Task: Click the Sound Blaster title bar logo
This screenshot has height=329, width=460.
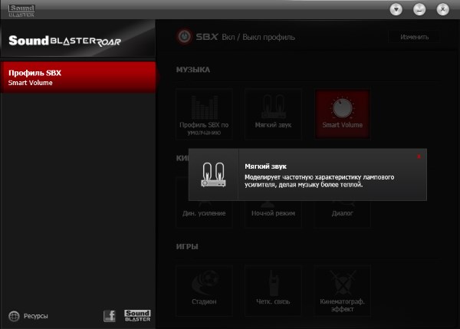Action: (21, 11)
